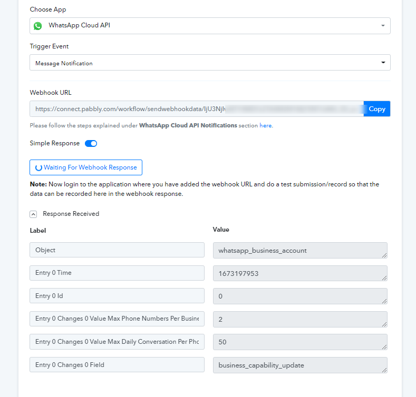The width and height of the screenshot is (416, 397).
Task: Click the resize handle of the whatsapp_business_account field
Action: pos(384,255)
